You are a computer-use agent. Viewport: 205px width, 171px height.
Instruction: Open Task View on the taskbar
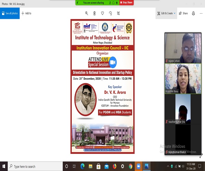[74, 166]
